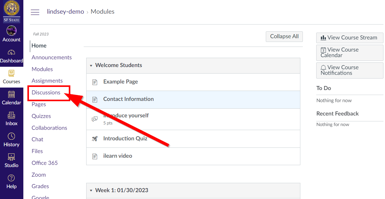The width and height of the screenshot is (385, 199).
Task: Open the View Course Stream button
Action: (x=350, y=38)
